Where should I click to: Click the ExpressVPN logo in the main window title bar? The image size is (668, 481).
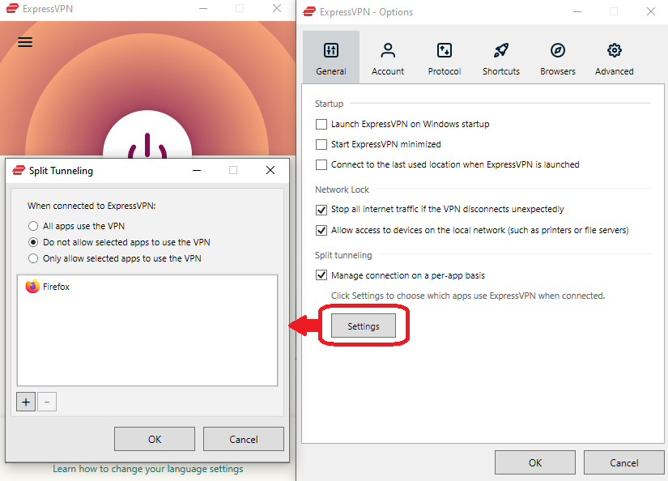pos(12,8)
